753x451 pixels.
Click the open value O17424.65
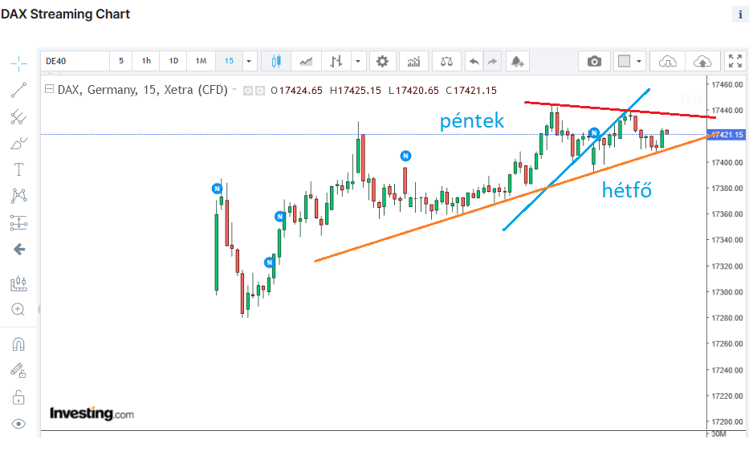pos(296,91)
